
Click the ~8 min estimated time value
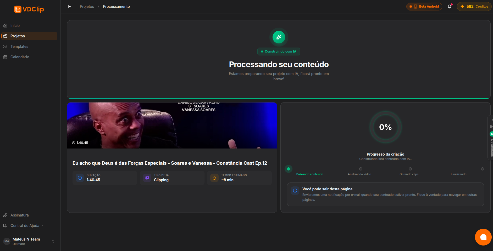(x=227, y=180)
